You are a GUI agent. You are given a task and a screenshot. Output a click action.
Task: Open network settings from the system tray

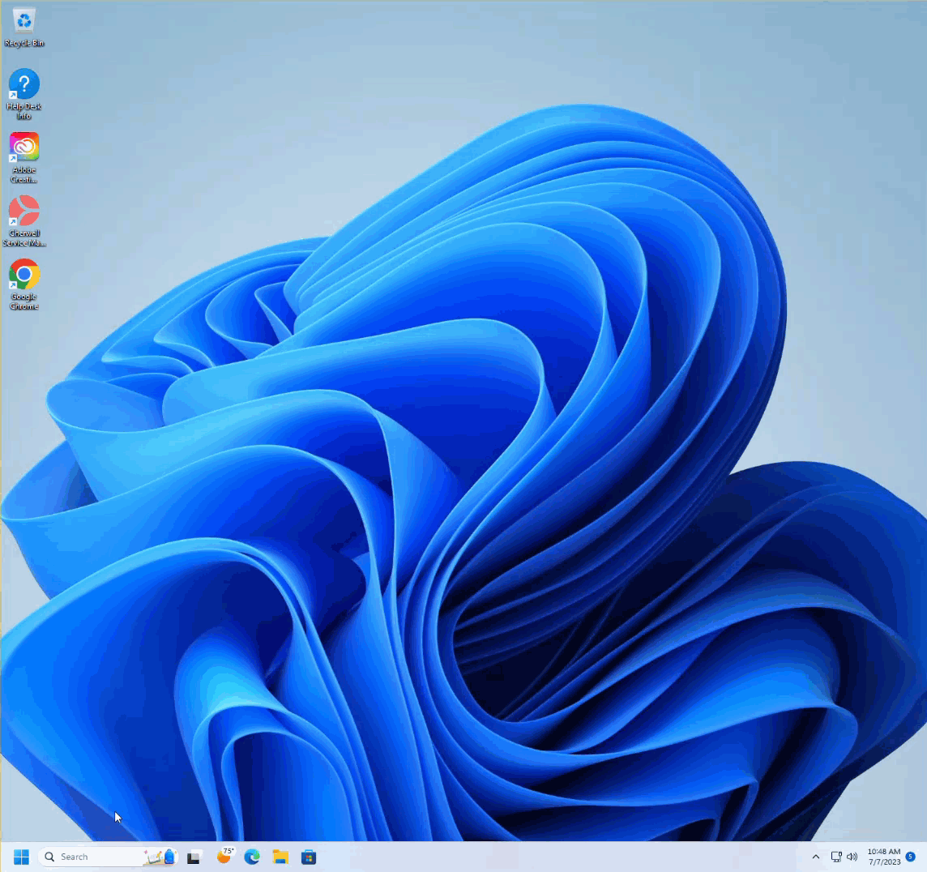pos(835,857)
